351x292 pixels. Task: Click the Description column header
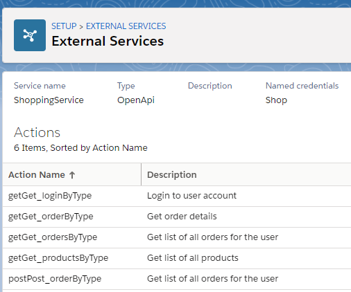(172, 175)
